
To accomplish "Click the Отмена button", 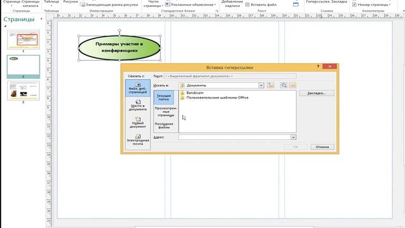I will 322,147.
